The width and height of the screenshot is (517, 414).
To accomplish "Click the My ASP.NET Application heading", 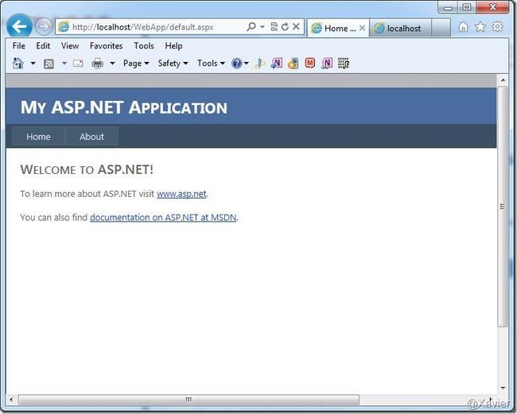I will (124, 107).
